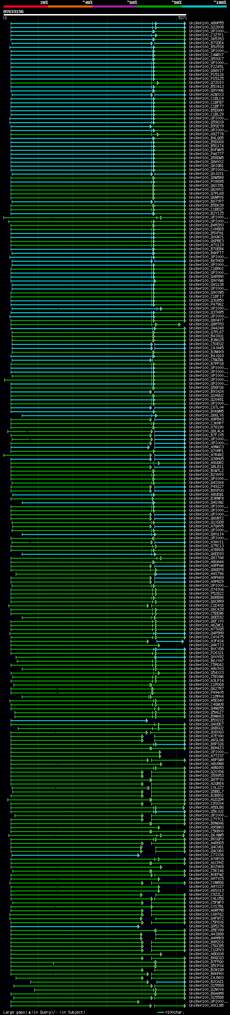Open the UniRef100_A9NKC3 hit
This screenshot has width=230, height=1015.
click(x=206, y=447)
